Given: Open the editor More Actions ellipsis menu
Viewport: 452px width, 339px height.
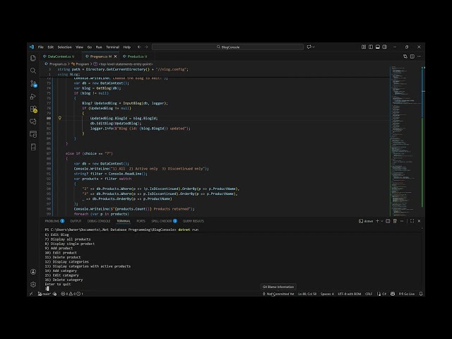Looking at the screenshot, I should [x=419, y=56].
